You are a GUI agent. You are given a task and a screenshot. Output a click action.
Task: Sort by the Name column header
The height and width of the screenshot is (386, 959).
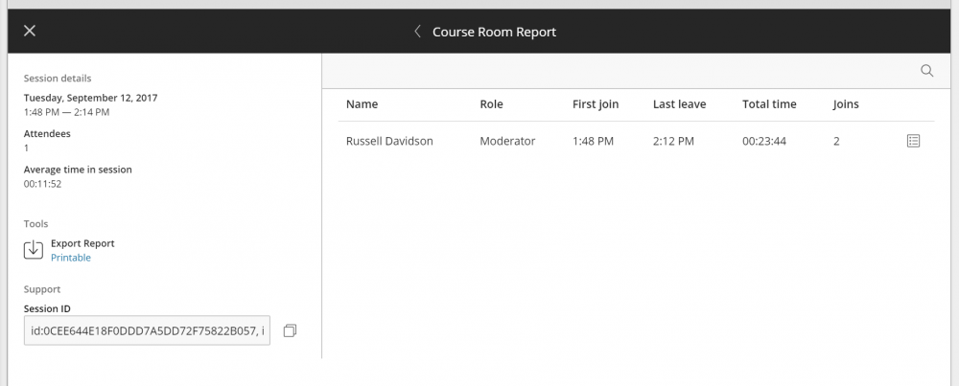point(362,104)
